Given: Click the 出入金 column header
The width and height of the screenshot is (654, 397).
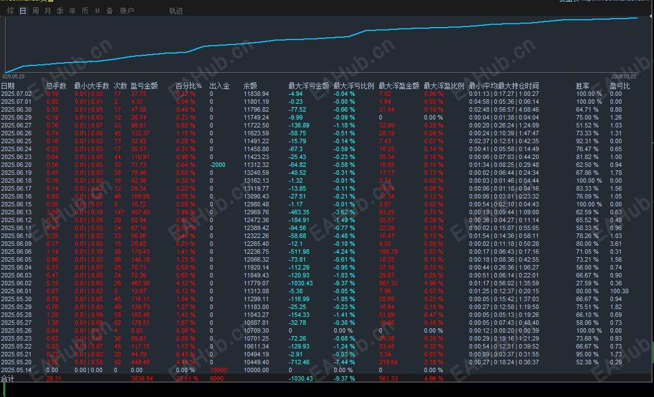Looking at the screenshot, I should click(x=219, y=86).
